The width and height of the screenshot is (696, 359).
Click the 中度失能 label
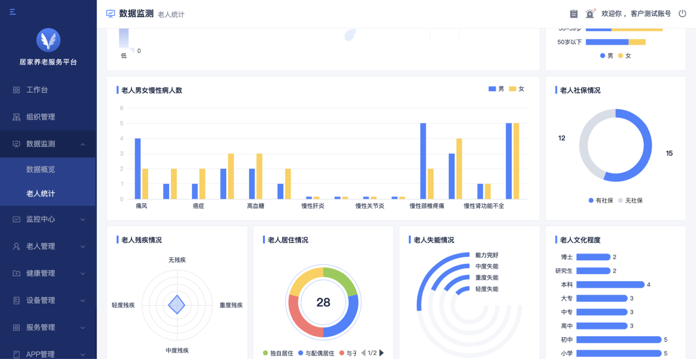point(487,266)
